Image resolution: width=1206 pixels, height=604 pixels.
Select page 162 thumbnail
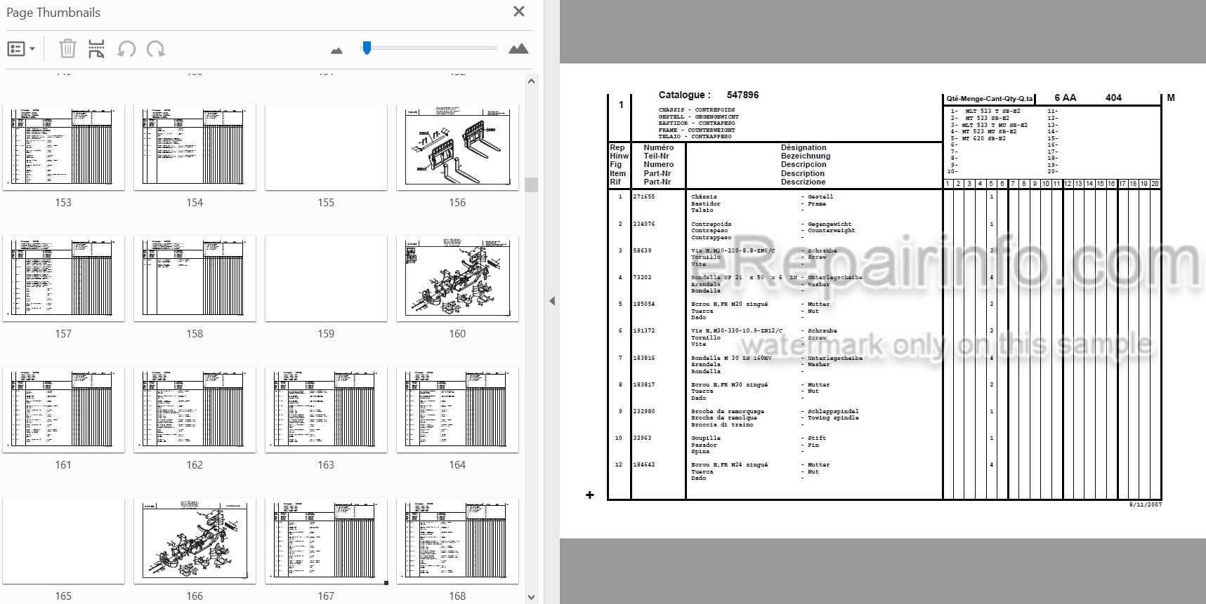click(x=195, y=409)
